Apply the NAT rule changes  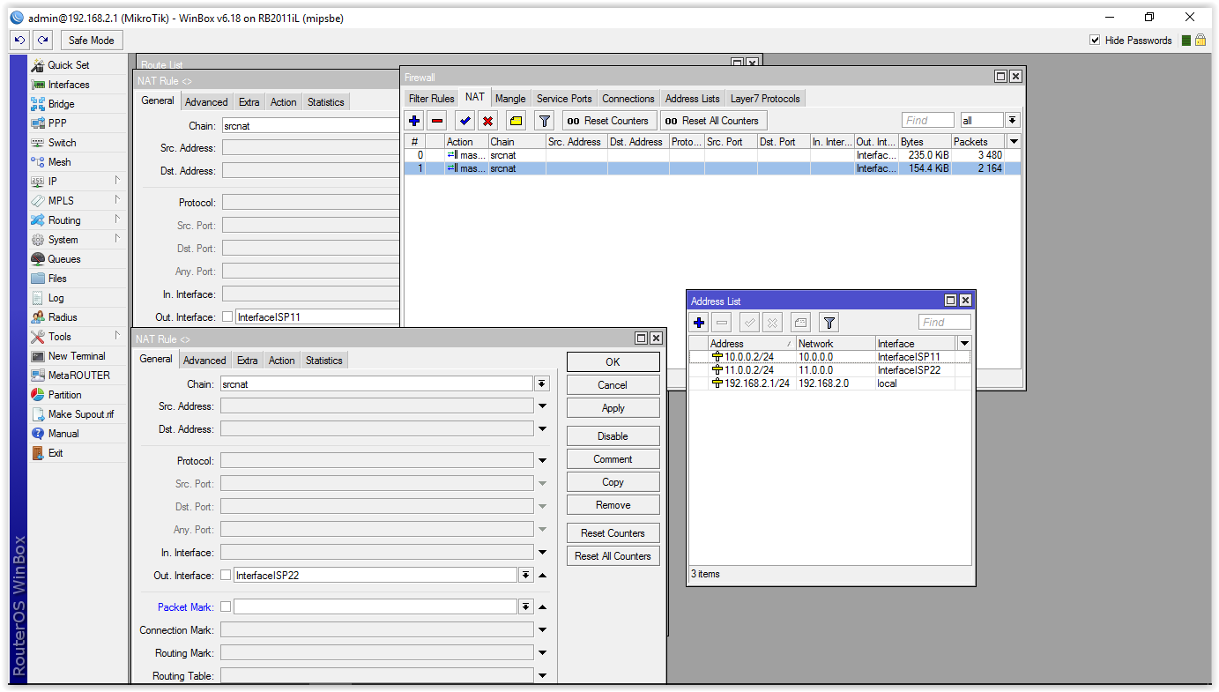point(613,407)
